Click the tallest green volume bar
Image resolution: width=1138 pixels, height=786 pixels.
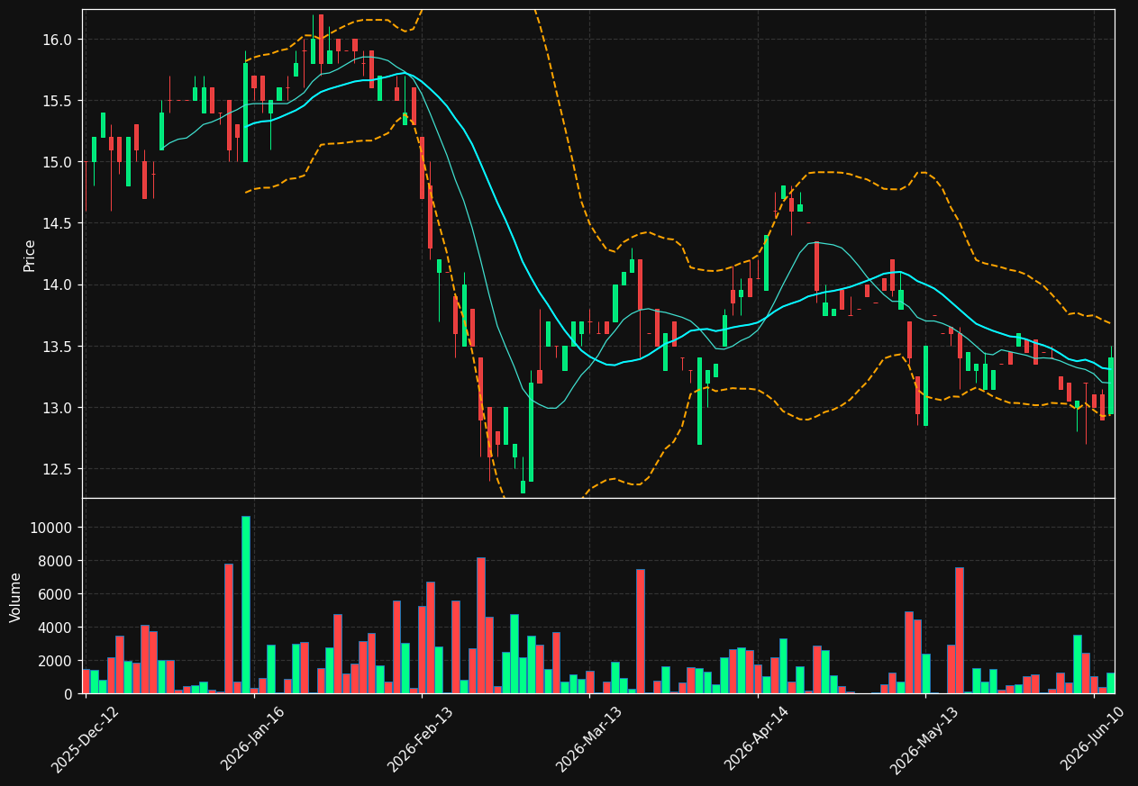(x=246, y=605)
